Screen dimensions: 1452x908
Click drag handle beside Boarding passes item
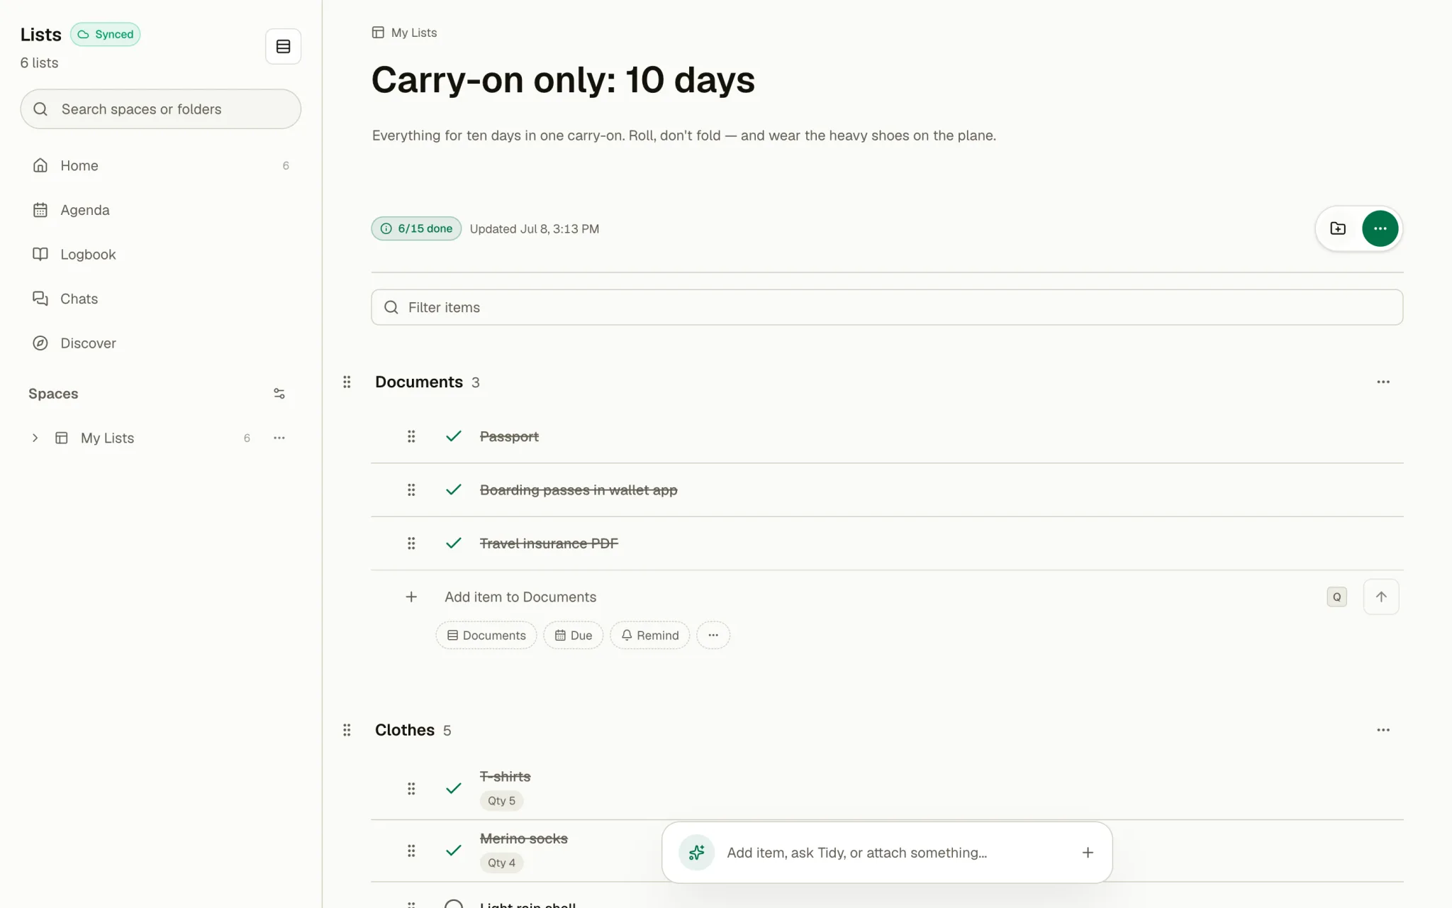pyautogui.click(x=411, y=489)
